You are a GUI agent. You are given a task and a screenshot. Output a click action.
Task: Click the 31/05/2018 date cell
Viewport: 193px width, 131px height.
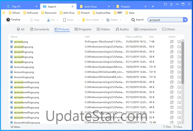(x=136, y=42)
